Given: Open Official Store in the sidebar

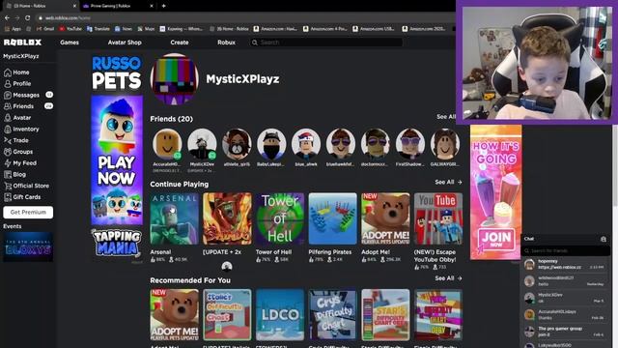Looking at the screenshot, I should [x=26, y=186].
